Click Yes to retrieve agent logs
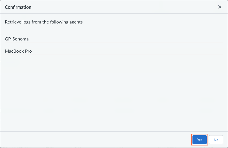 click(200, 140)
